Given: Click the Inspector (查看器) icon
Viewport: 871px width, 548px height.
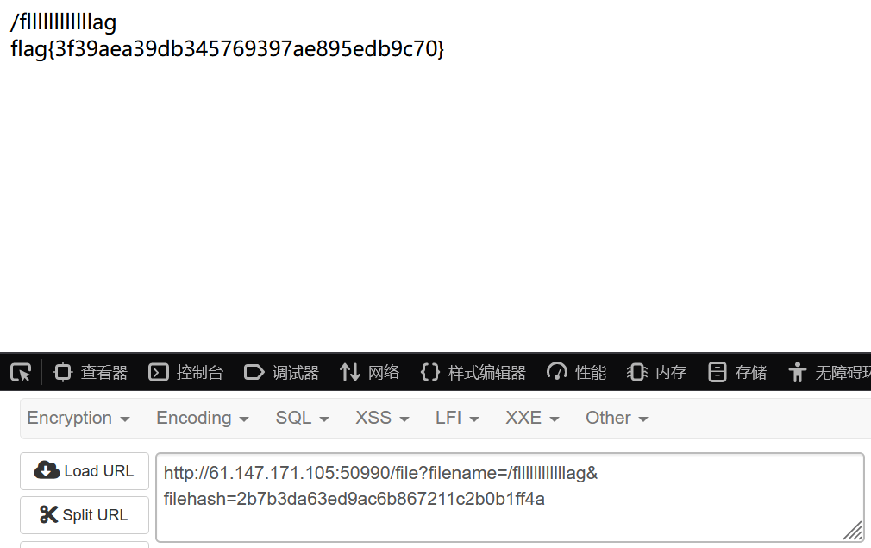Looking at the screenshot, I should [63, 372].
